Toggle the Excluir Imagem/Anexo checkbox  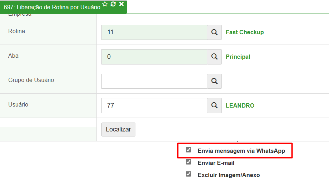[188, 174]
